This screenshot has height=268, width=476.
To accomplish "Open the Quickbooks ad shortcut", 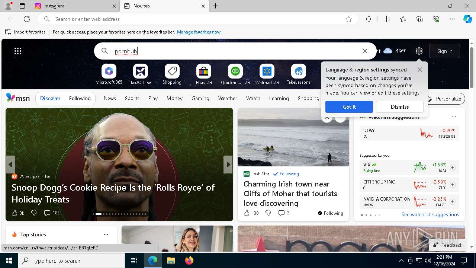I will 235,74.
